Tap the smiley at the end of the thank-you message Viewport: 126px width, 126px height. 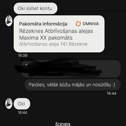tap(114, 85)
